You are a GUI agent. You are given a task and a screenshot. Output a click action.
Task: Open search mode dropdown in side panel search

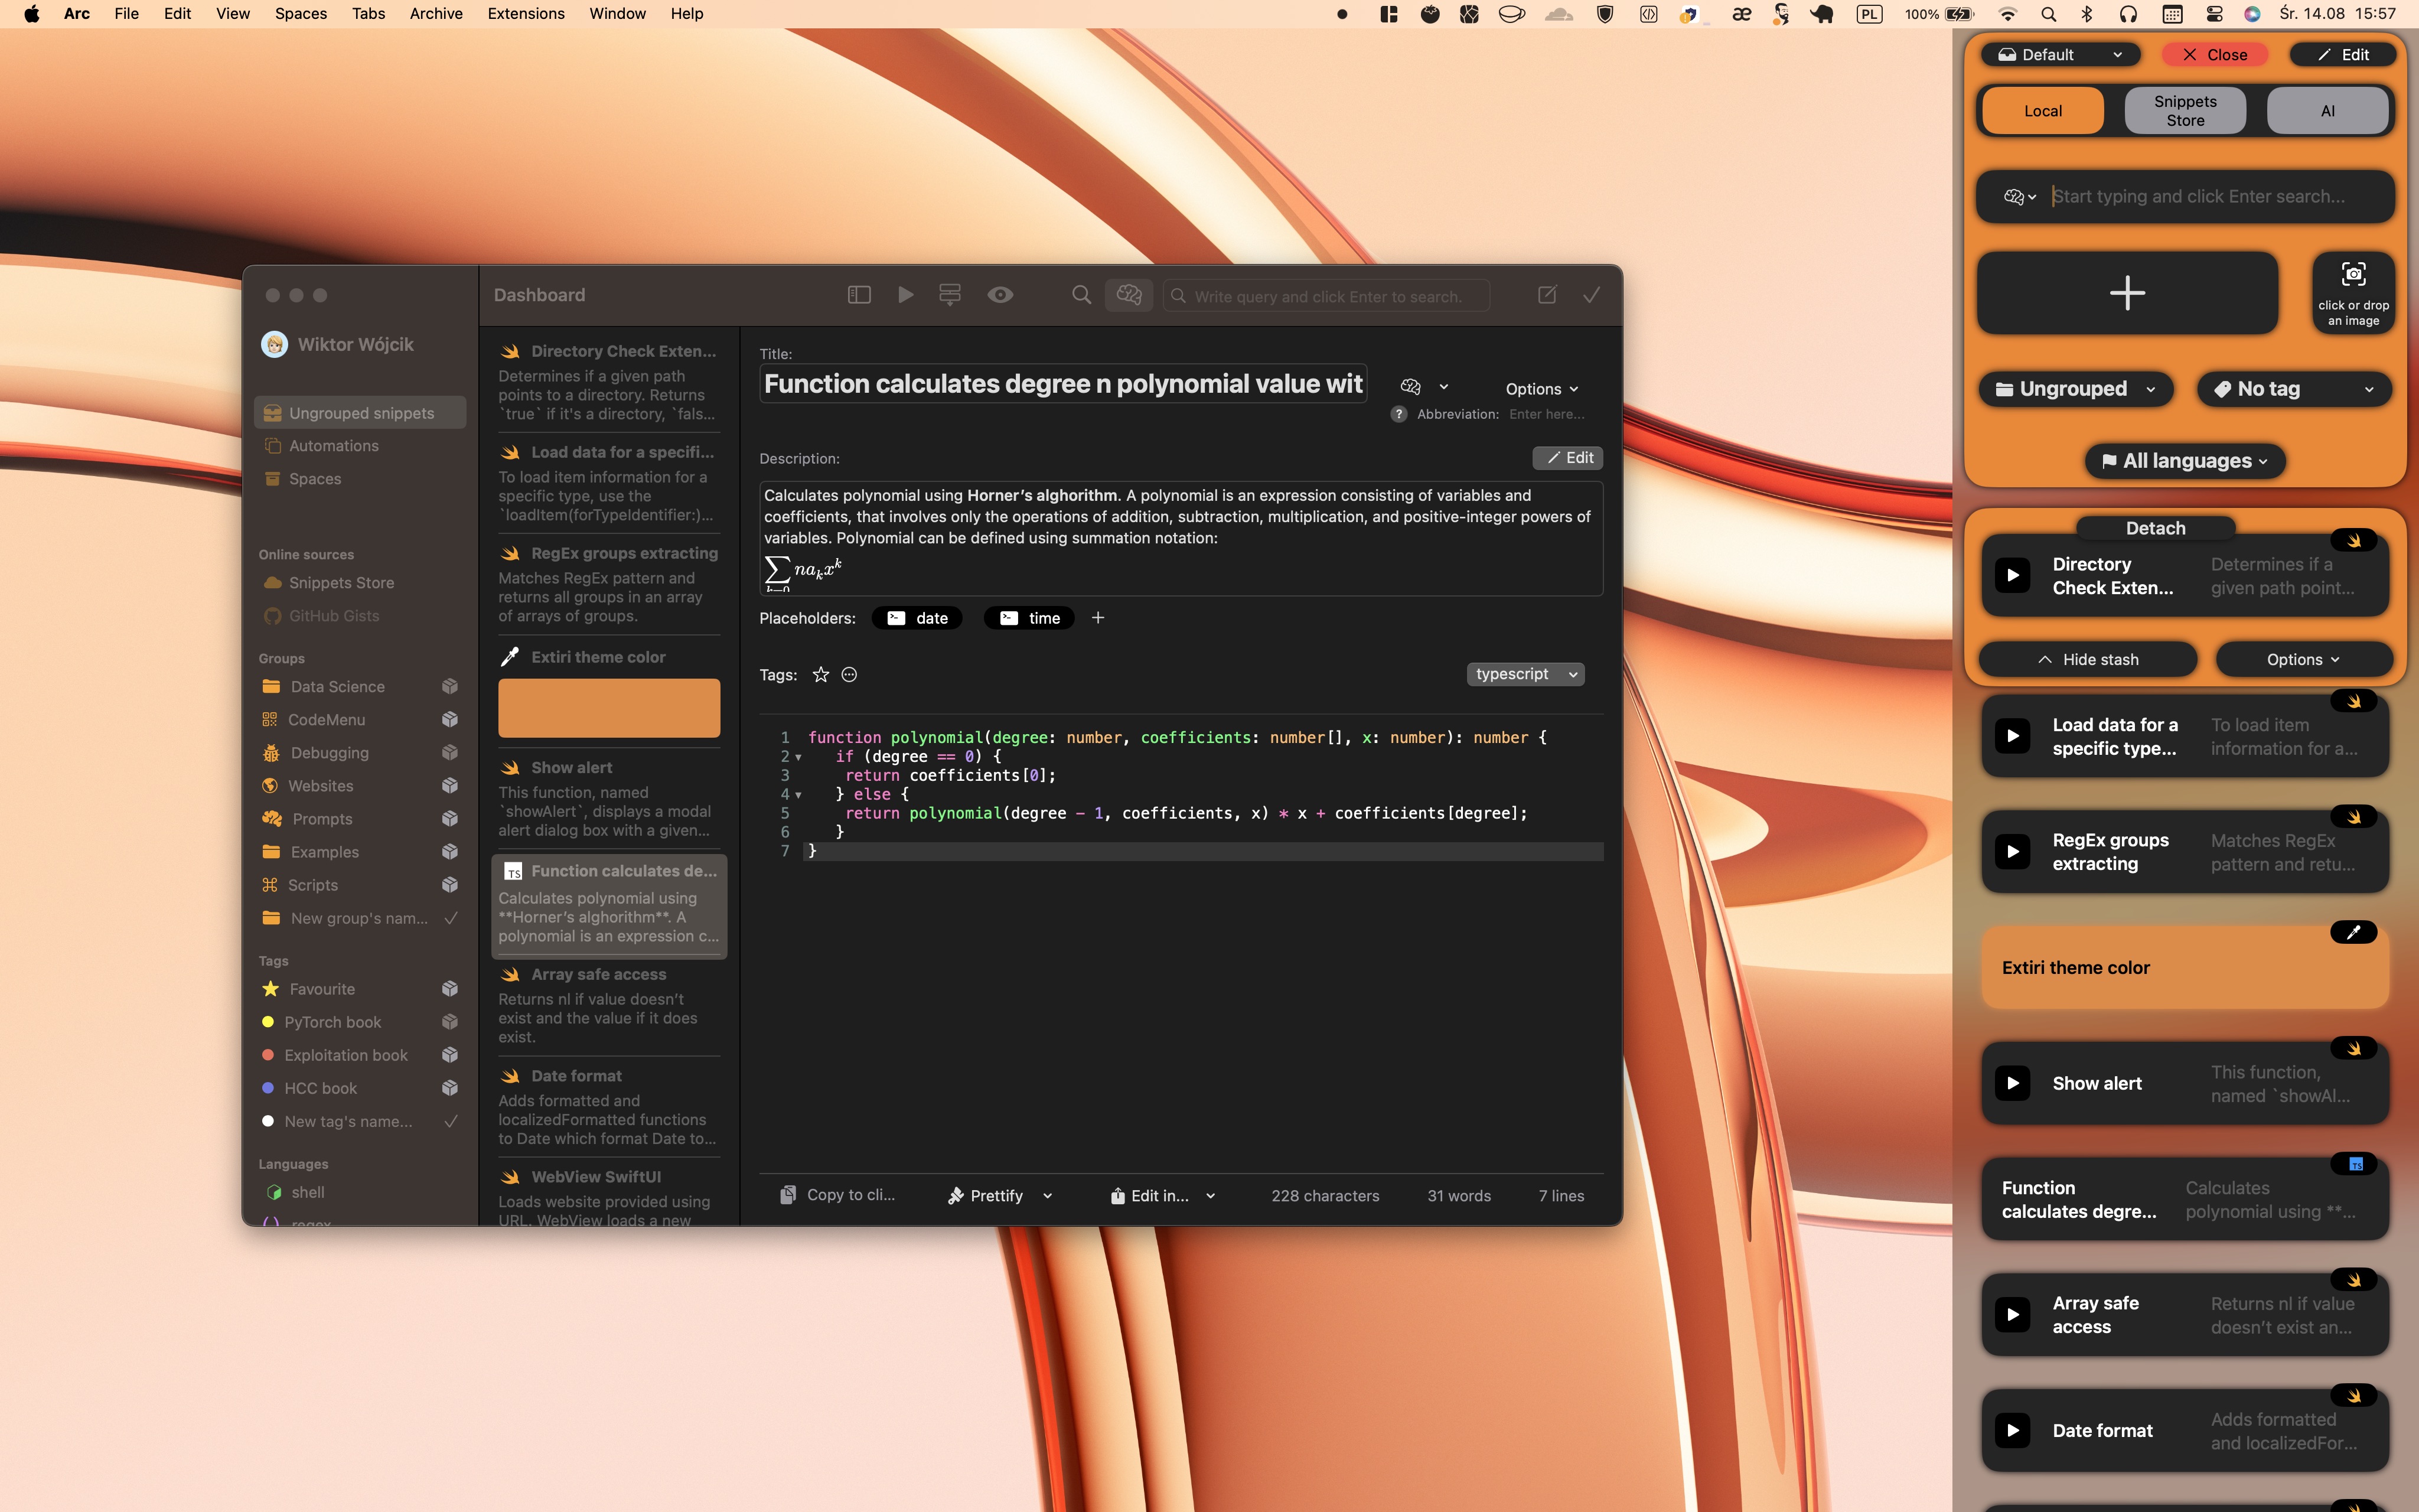click(x=2019, y=197)
